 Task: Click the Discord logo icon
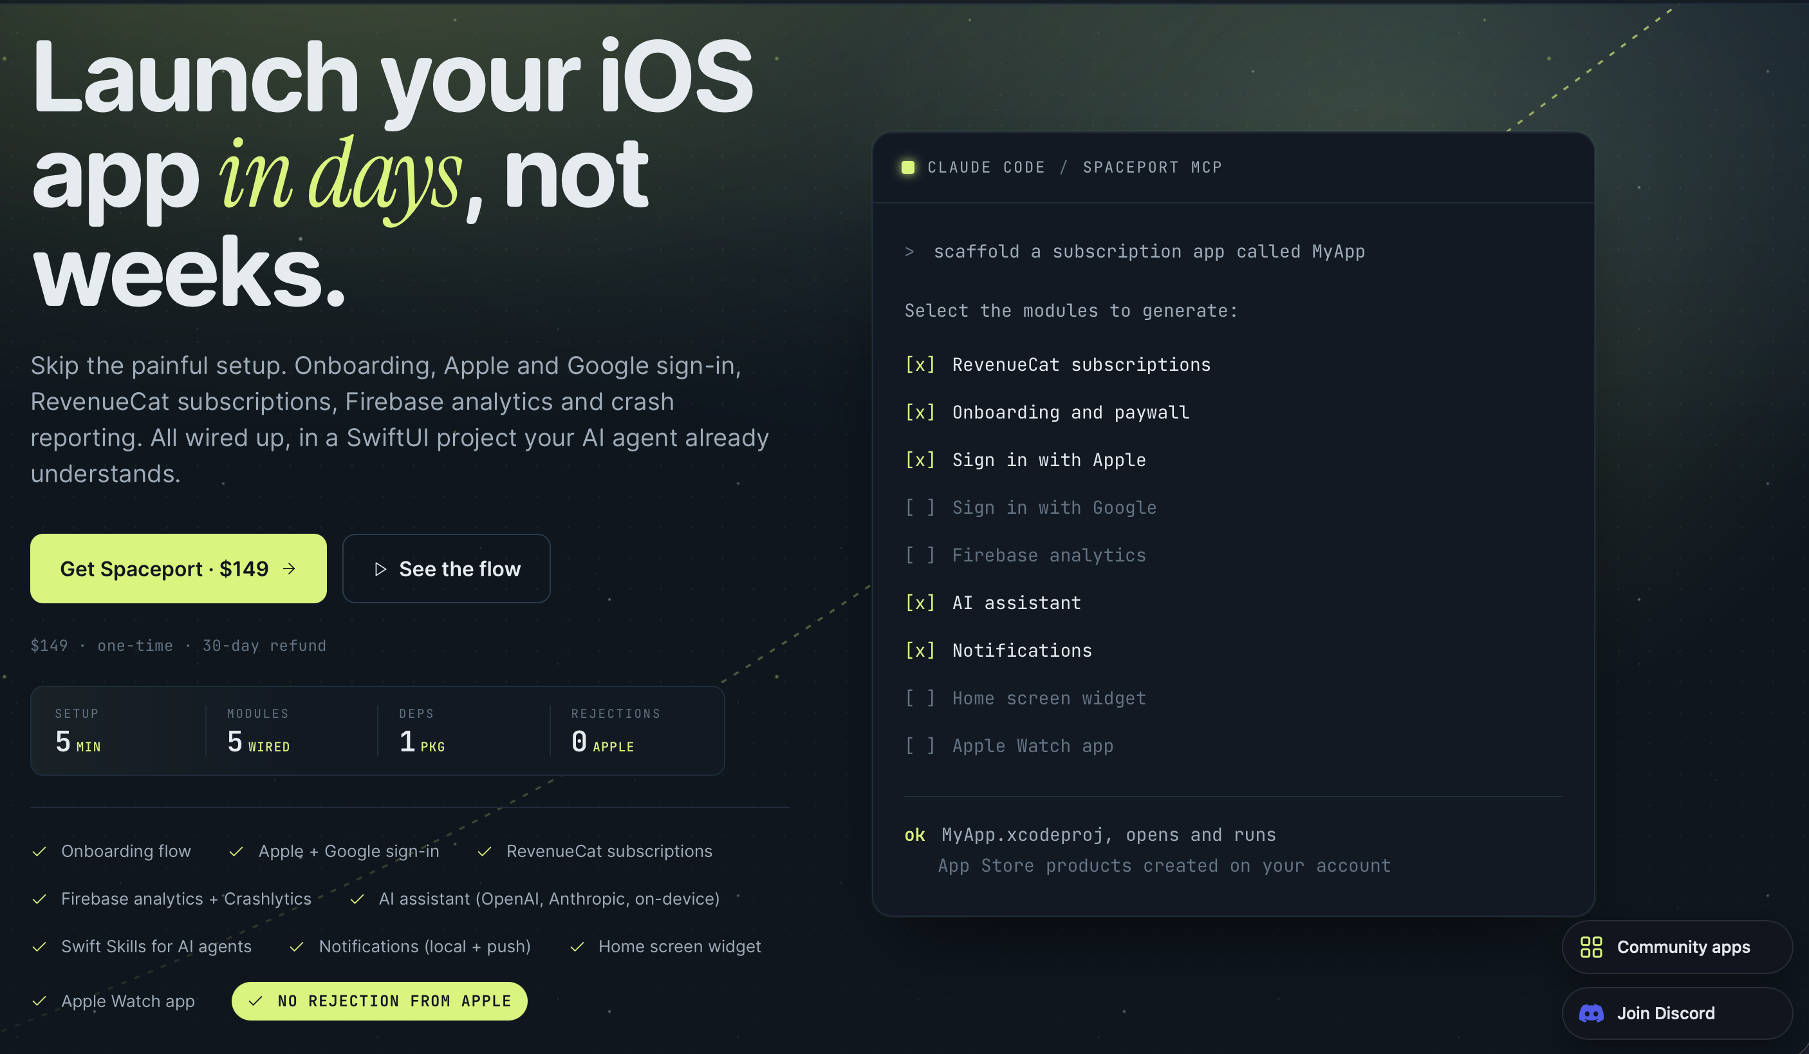[x=1591, y=1013]
